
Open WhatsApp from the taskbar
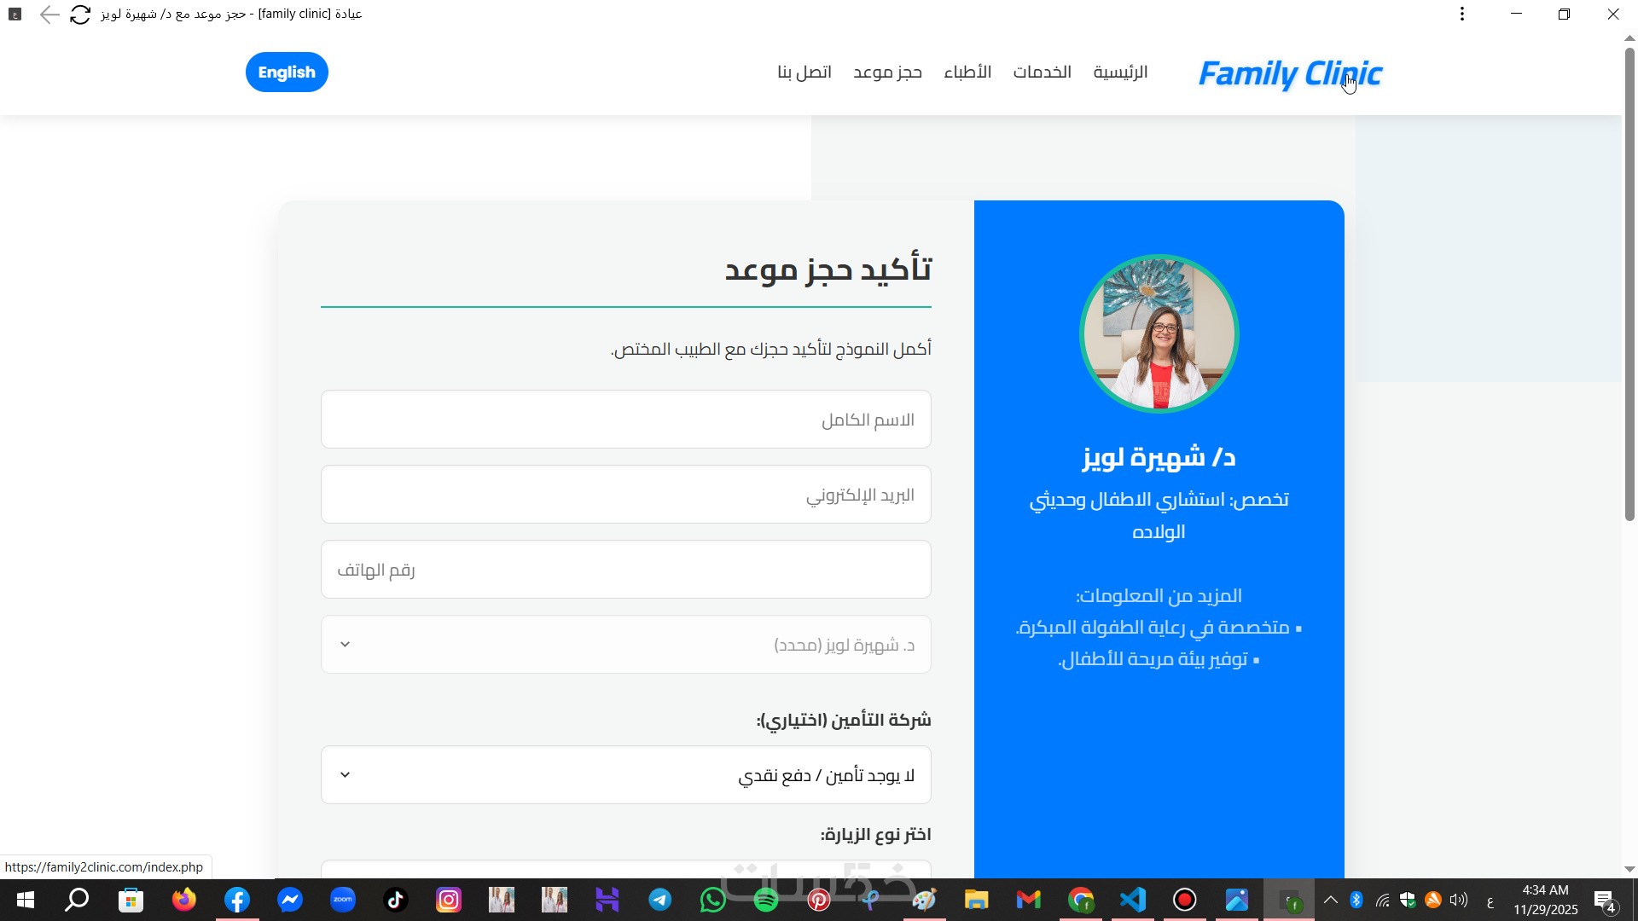click(713, 900)
